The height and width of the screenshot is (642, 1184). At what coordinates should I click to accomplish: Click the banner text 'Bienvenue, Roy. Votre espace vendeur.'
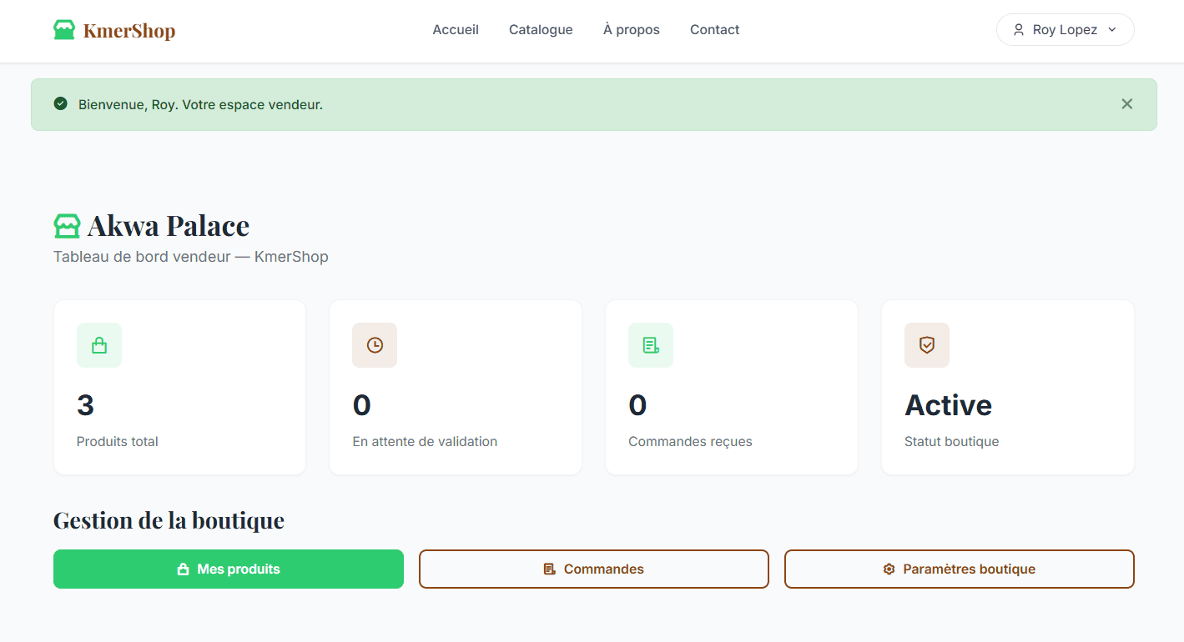tap(200, 105)
